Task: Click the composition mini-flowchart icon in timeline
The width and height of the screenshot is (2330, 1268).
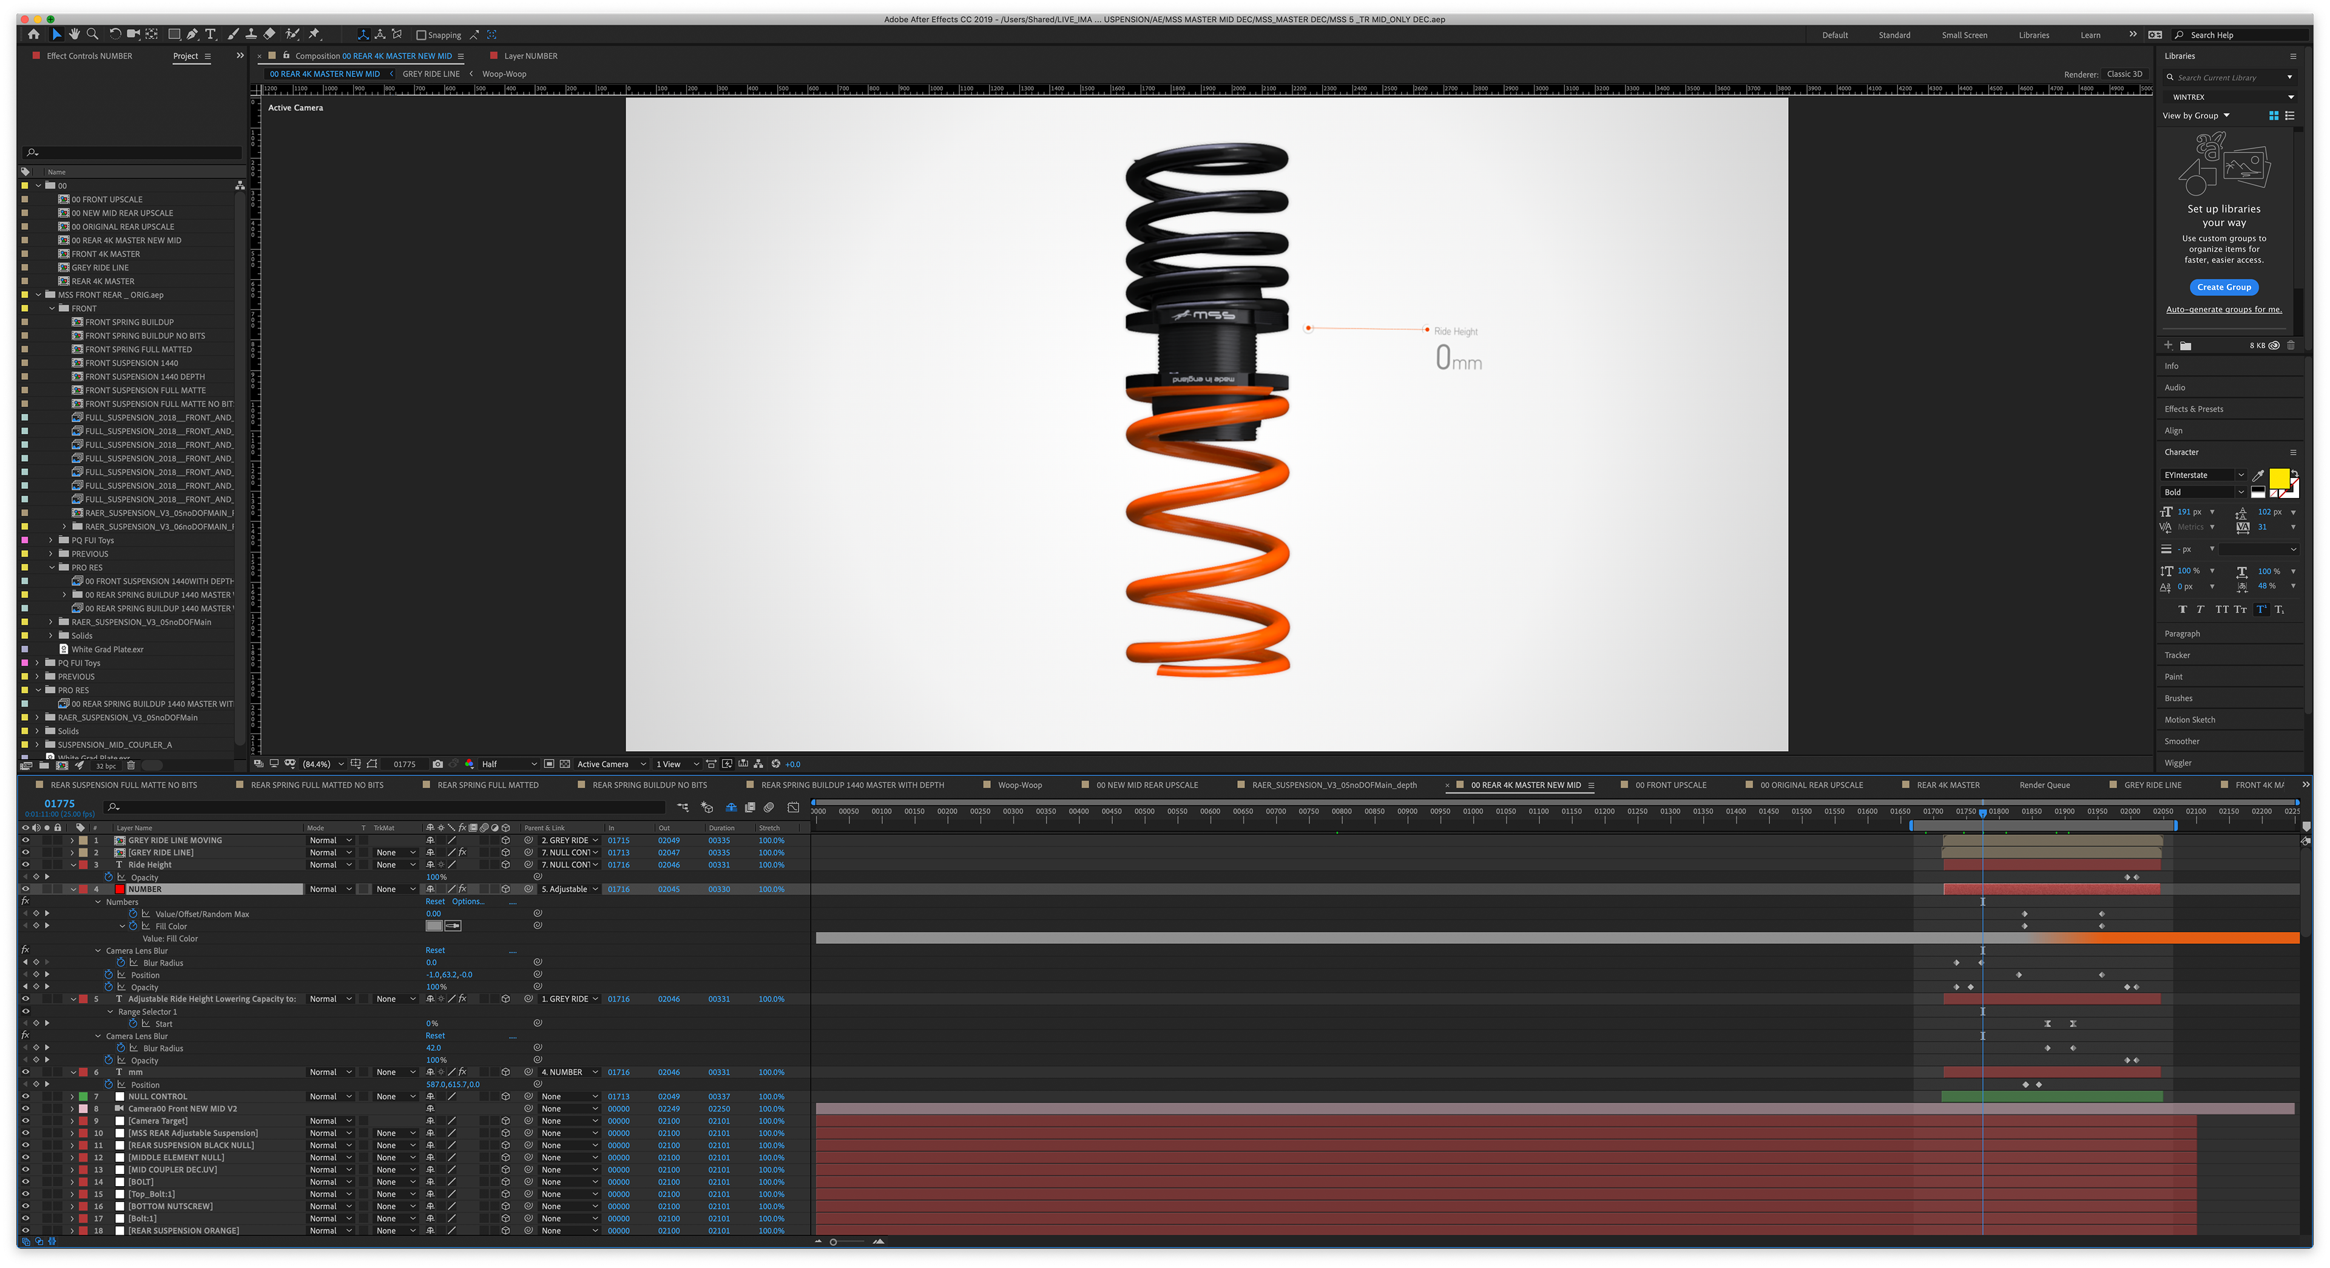Action: point(683,807)
